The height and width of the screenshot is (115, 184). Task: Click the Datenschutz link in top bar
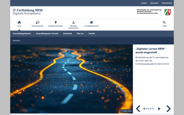[154, 3]
